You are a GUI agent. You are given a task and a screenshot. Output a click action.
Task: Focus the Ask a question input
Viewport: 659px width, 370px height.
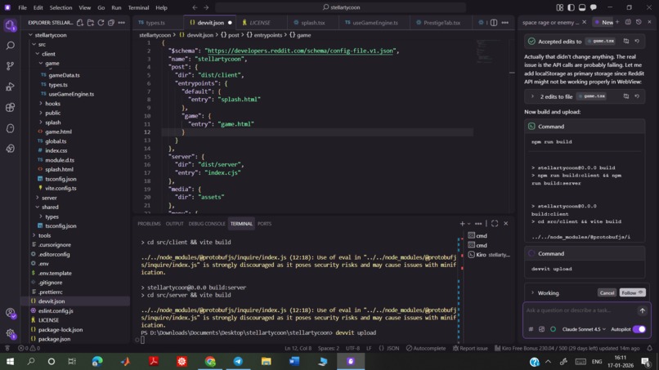point(580,310)
